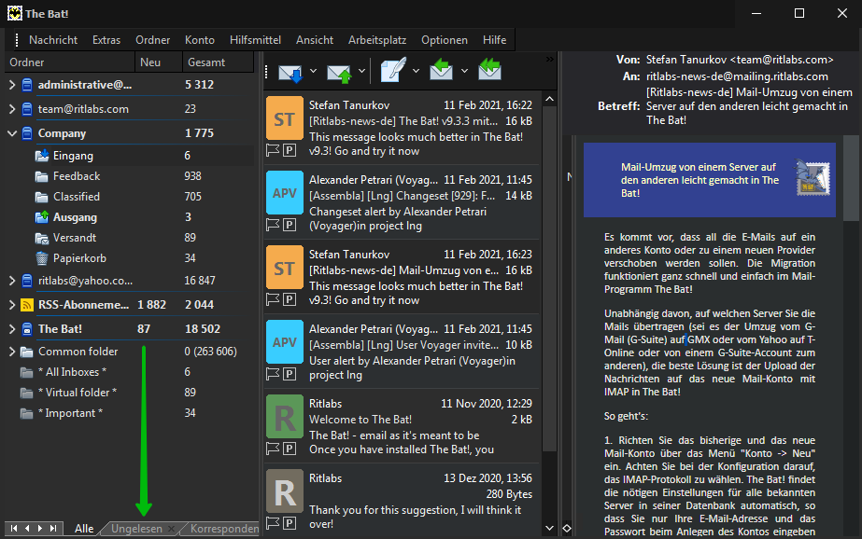Viewport: 862px width, 539px height.
Task: Open dropdown next to new message icon
Action: coord(416,71)
